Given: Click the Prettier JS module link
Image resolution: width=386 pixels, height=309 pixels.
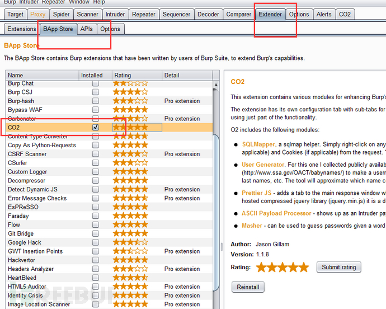Looking at the screenshot, I should pyautogui.click(x=257, y=193).
